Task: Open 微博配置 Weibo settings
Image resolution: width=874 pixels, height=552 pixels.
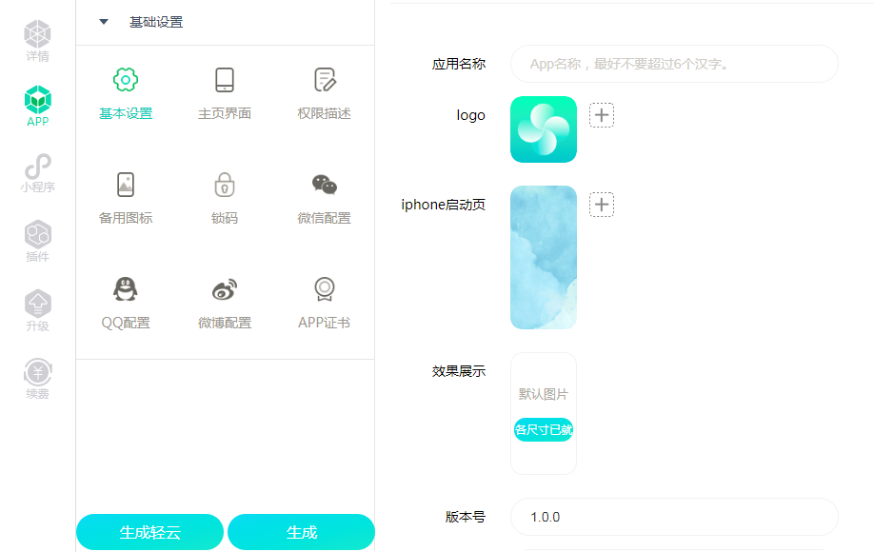Action: click(x=225, y=303)
